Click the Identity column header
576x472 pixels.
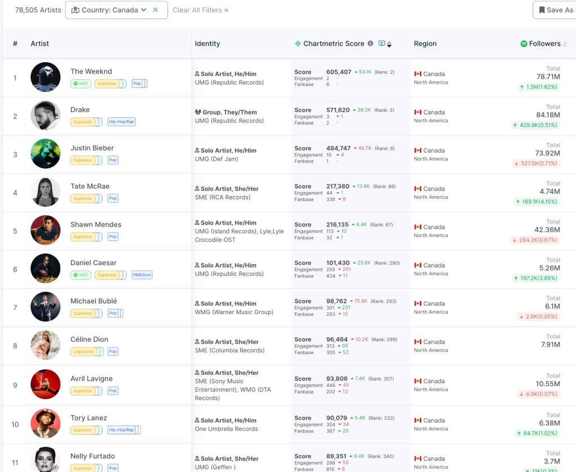pyautogui.click(x=208, y=44)
